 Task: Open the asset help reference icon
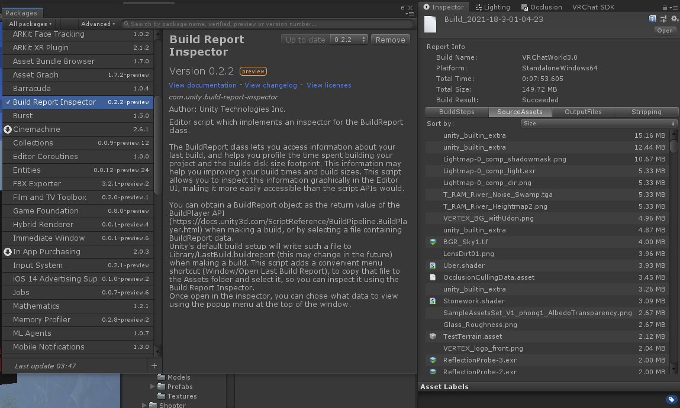pyautogui.click(x=652, y=18)
